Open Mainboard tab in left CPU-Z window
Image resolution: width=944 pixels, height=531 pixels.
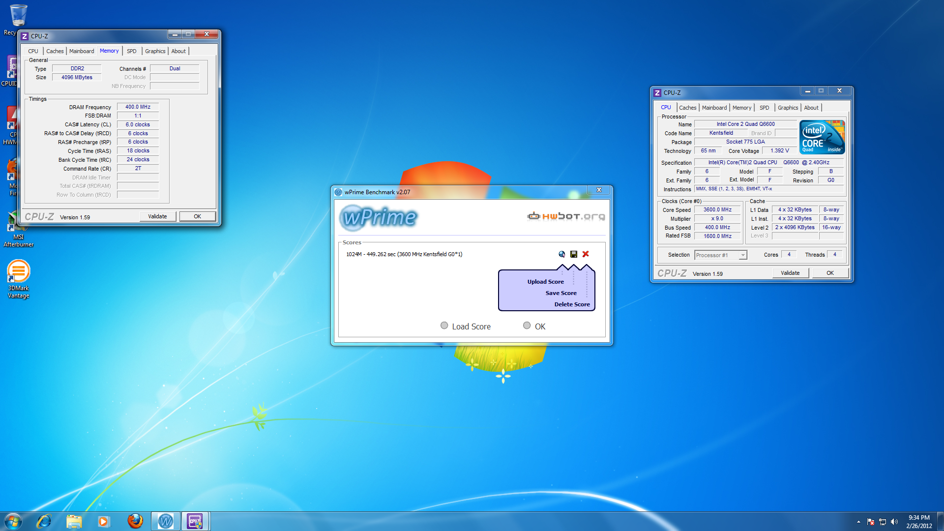point(82,51)
